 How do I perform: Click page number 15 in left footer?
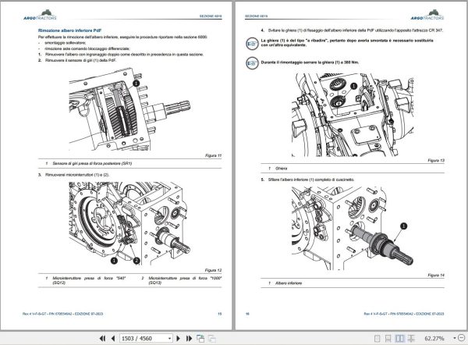(220, 314)
